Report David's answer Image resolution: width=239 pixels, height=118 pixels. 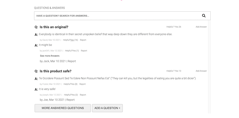tap(83, 40)
